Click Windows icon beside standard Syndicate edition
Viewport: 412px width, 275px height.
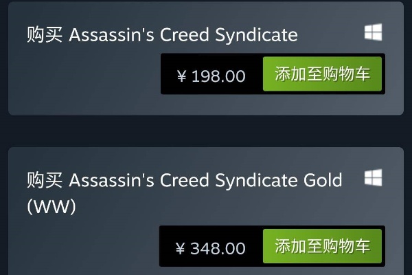coord(373,32)
